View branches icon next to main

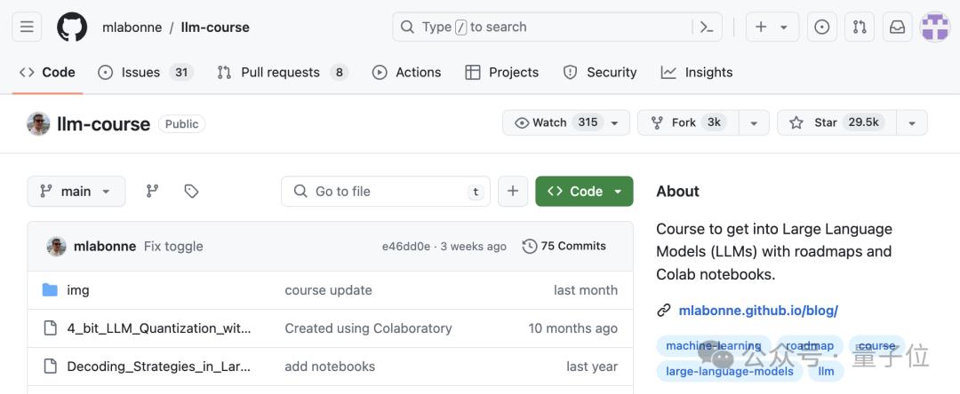(152, 191)
